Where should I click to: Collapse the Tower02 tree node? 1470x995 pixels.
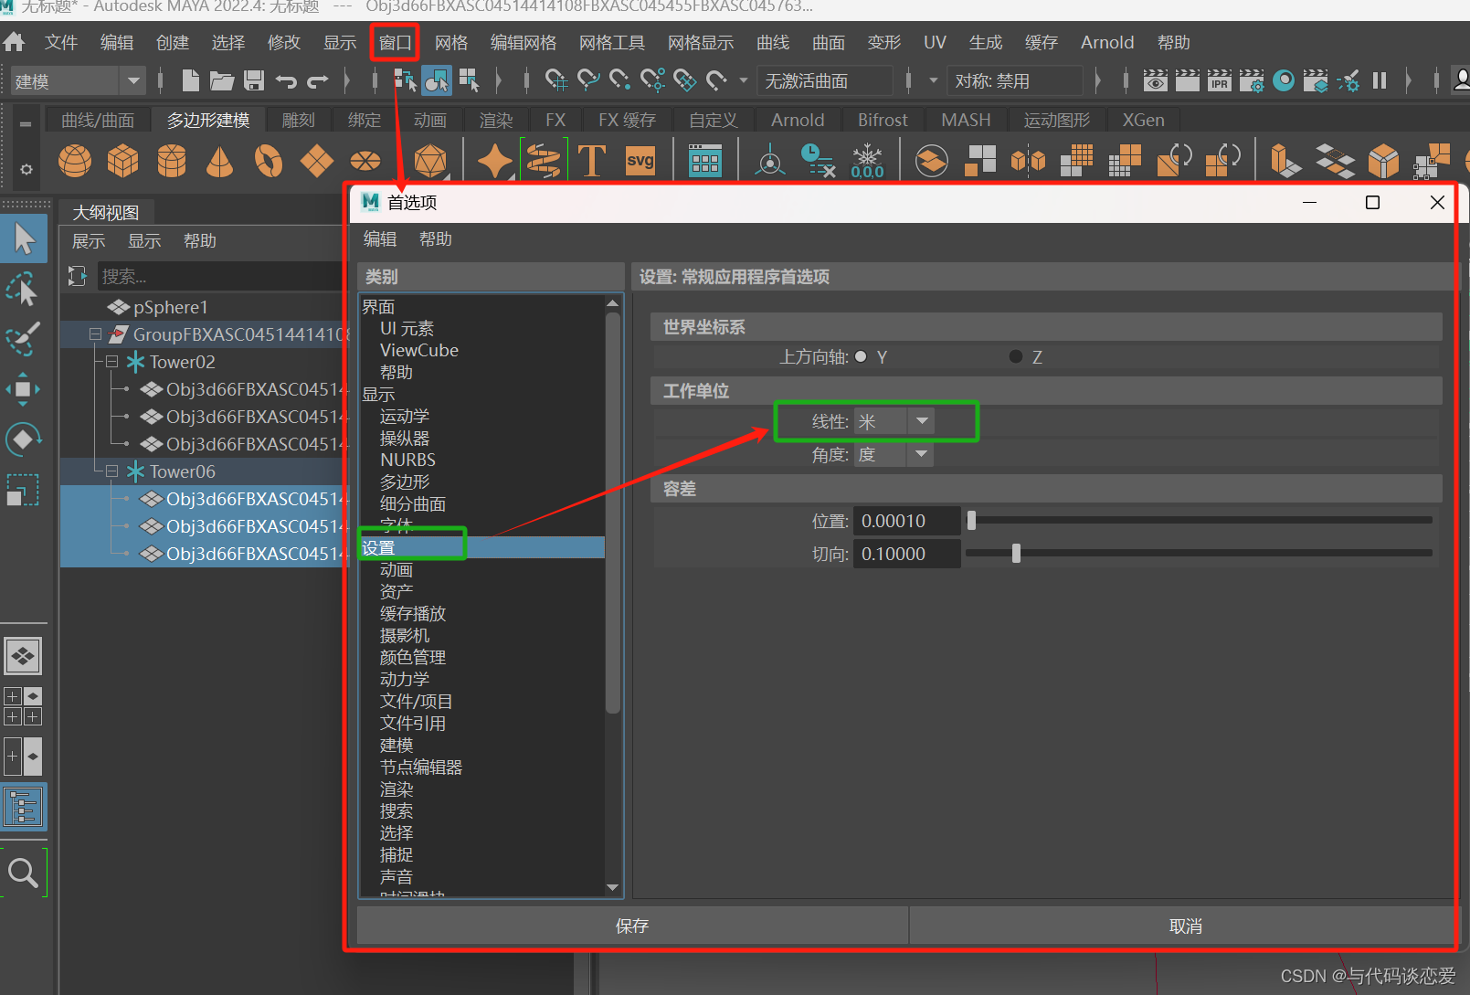[111, 362]
